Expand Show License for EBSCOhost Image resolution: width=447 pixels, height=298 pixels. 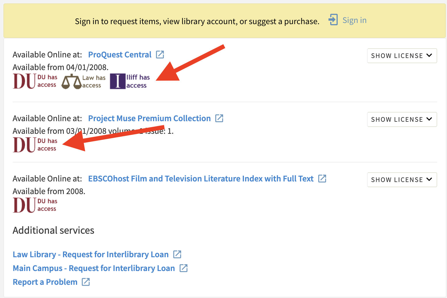click(x=402, y=180)
